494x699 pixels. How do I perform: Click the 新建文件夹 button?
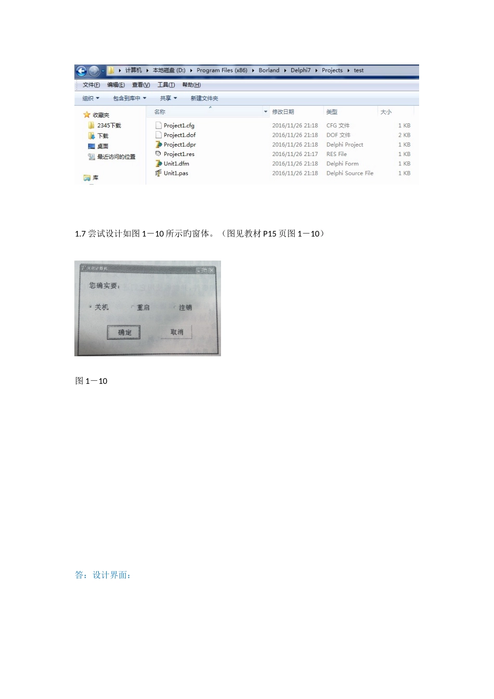[204, 98]
